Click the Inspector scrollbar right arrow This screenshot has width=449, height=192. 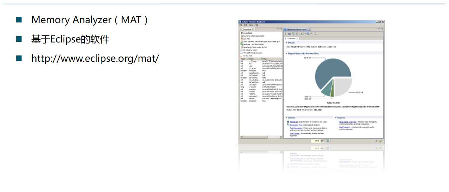pos(281,137)
